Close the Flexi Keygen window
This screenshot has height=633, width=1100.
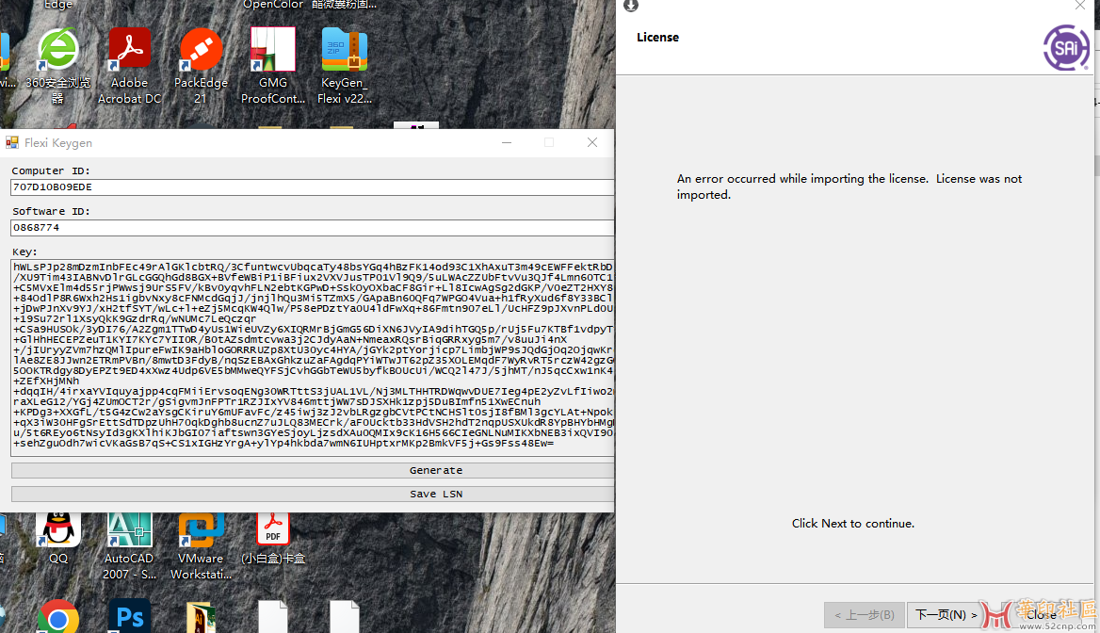tap(592, 142)
